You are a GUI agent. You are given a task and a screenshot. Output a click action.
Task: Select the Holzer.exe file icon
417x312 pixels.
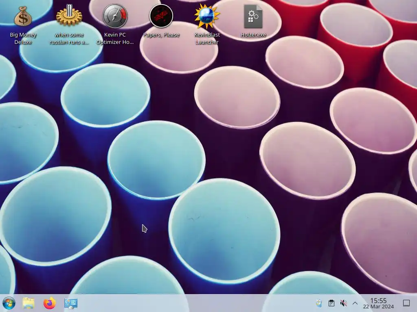click(x=253, y=16)
